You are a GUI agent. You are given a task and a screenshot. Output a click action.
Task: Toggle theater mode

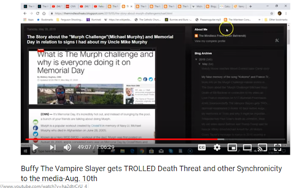click(x=247, y=147)
